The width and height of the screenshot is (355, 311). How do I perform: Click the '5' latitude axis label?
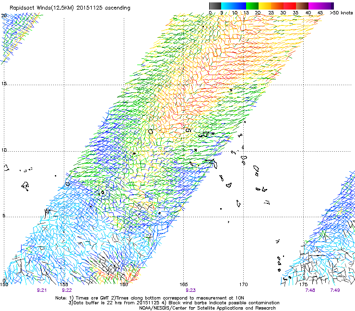[x=4, y=215]
